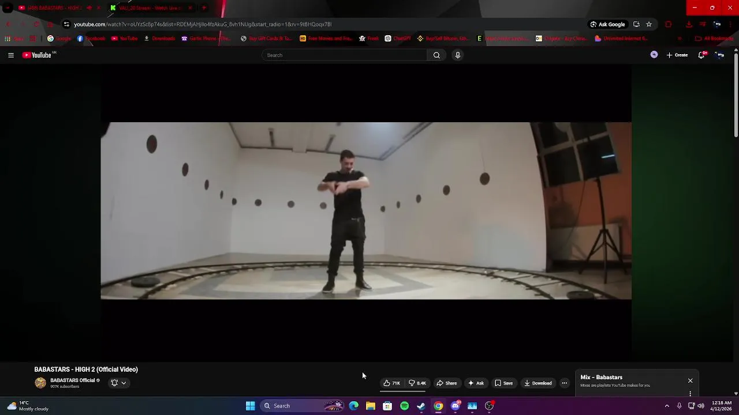Launch Microsoft Edge from the taskbar
The height and width of the screenshot is (415, 739).
coord(354,406)
